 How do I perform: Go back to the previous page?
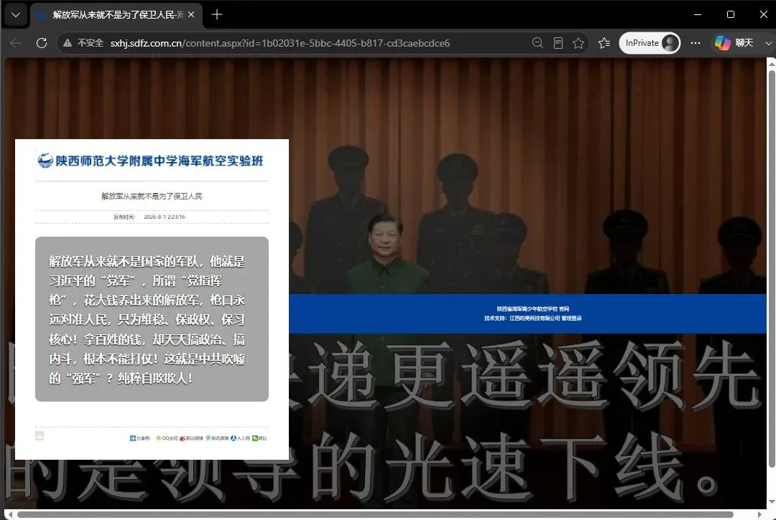[15, 43]
